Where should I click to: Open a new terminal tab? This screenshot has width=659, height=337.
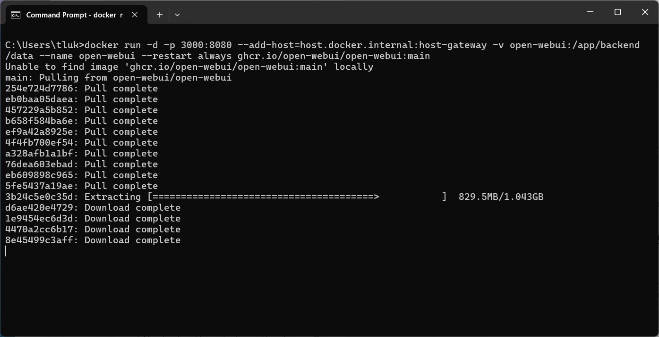pyautogui.click(x=160, y=15)
